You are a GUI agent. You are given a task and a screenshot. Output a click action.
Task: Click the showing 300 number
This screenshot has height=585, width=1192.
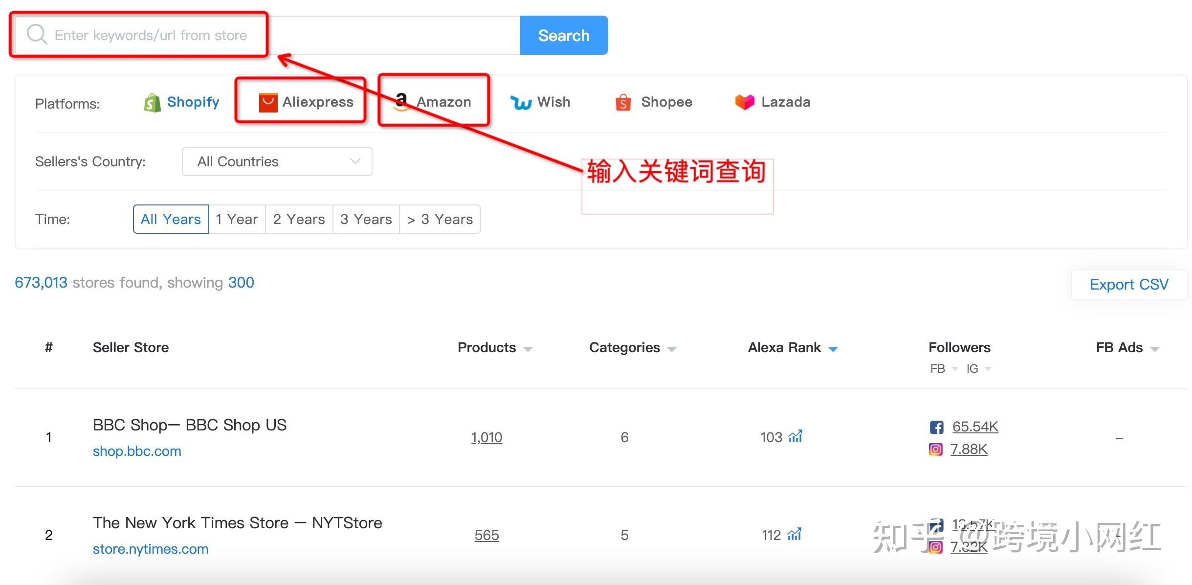(x=241, y=283)
